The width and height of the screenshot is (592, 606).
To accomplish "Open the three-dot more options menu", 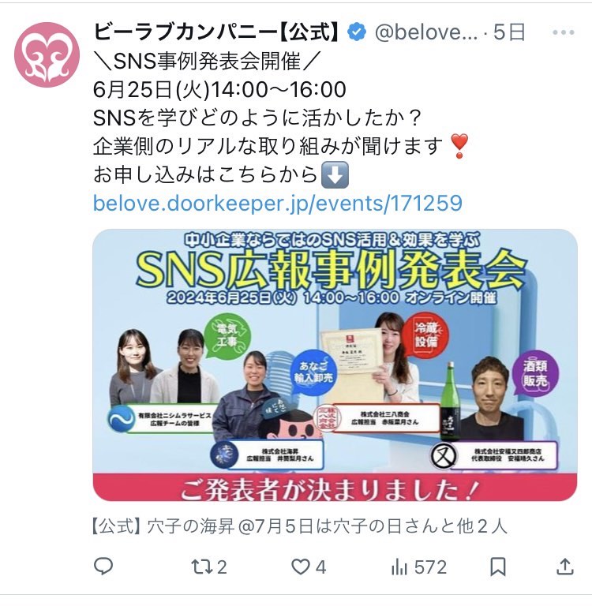I will (x=564, y=32).
